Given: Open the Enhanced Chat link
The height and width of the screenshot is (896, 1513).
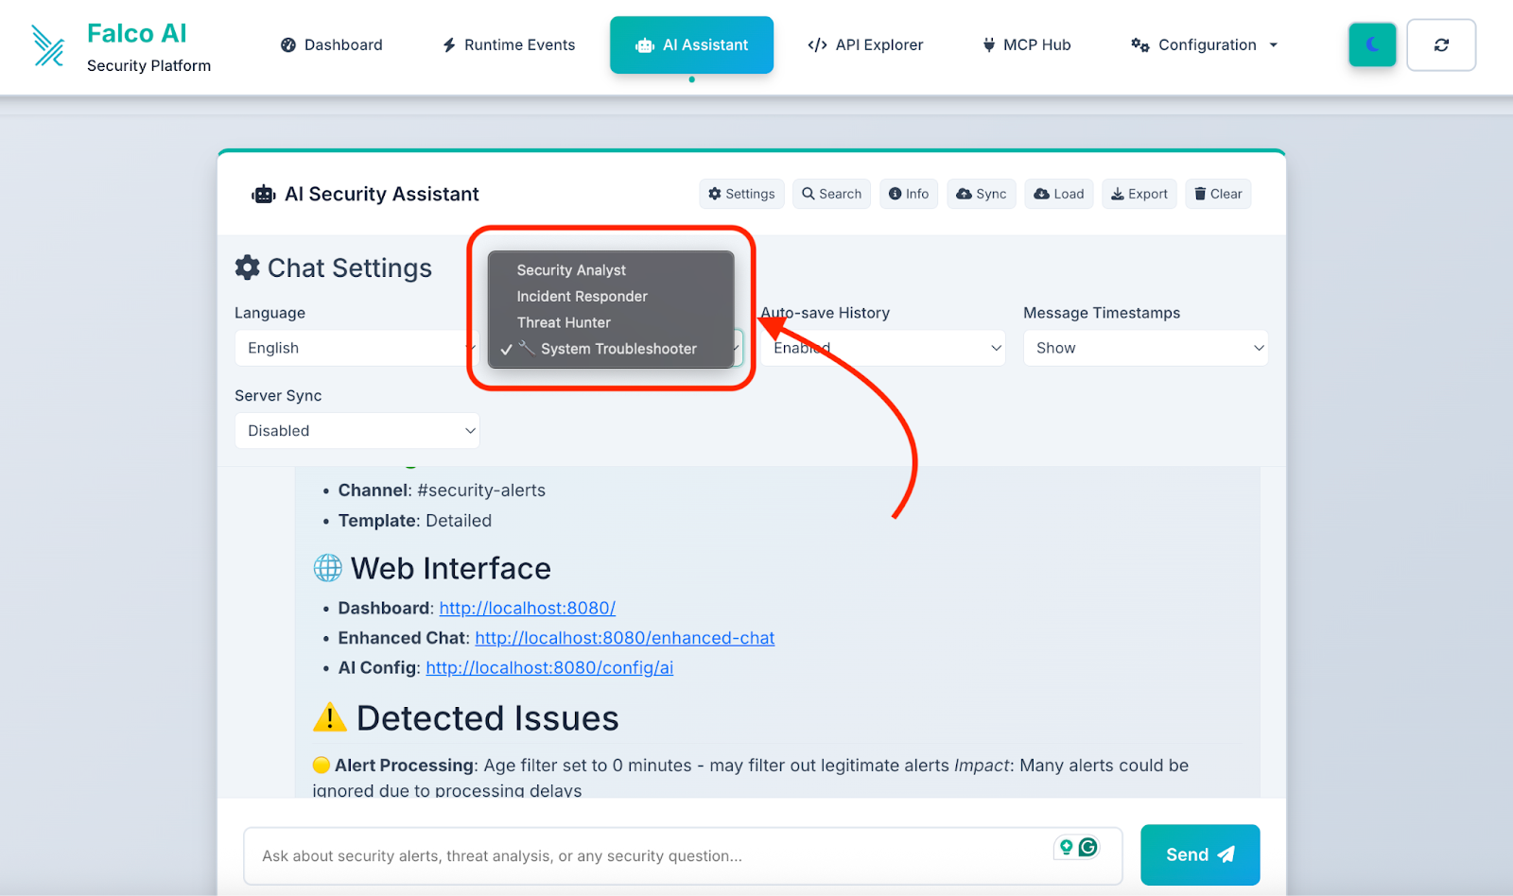Looking at the screenshot, I should pos(624,638).
